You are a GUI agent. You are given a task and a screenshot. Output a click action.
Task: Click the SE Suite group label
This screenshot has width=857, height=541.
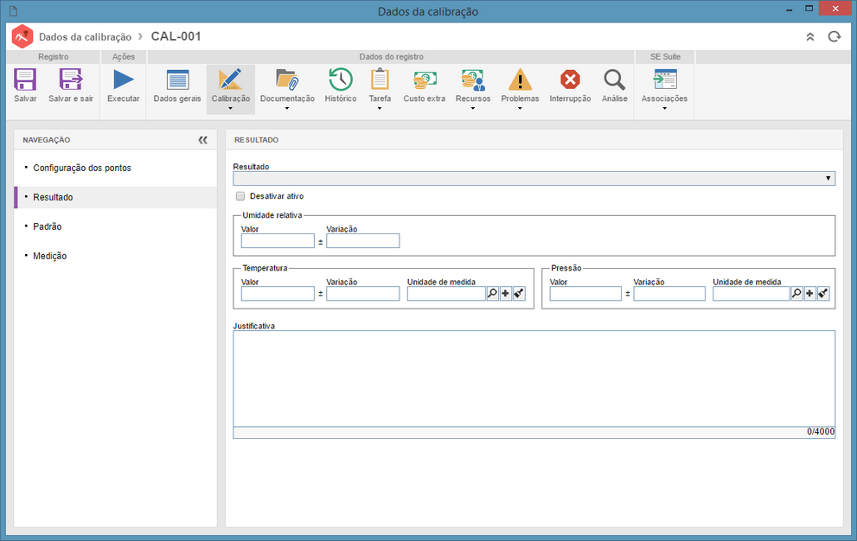(665, 57)
